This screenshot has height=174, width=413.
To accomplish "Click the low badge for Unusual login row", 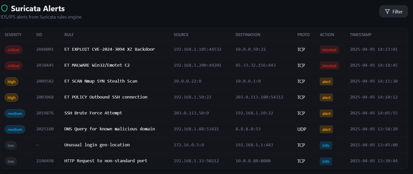I will coord(11,145).
